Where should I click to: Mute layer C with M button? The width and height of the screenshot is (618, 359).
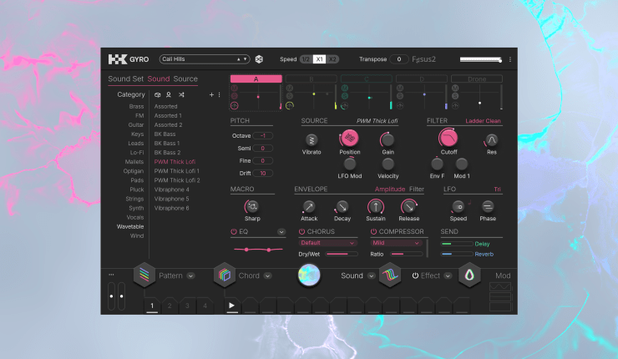[344, 88]
